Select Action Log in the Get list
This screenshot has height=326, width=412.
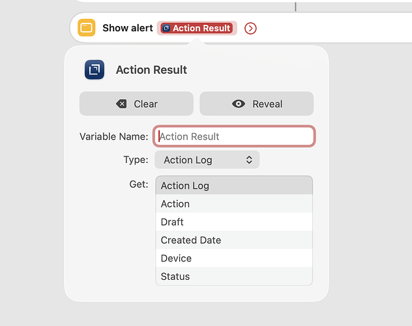(233, 186)
